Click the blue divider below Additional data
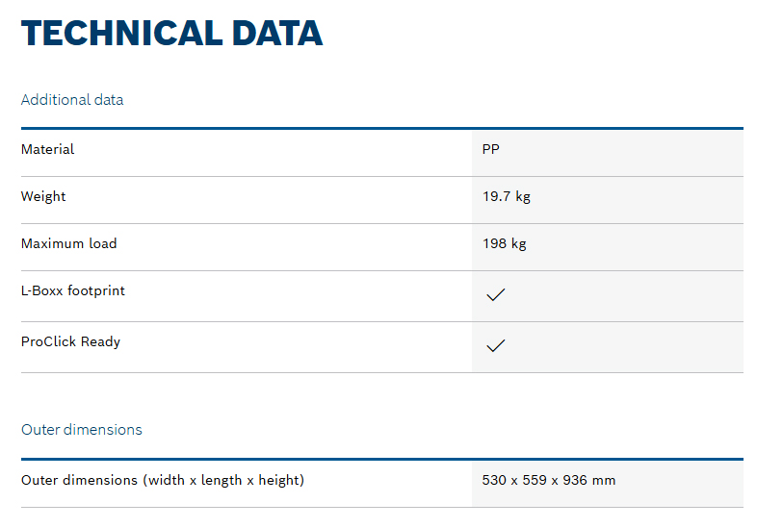The height and width of the screenshot is (528, 757). (381, 128)
